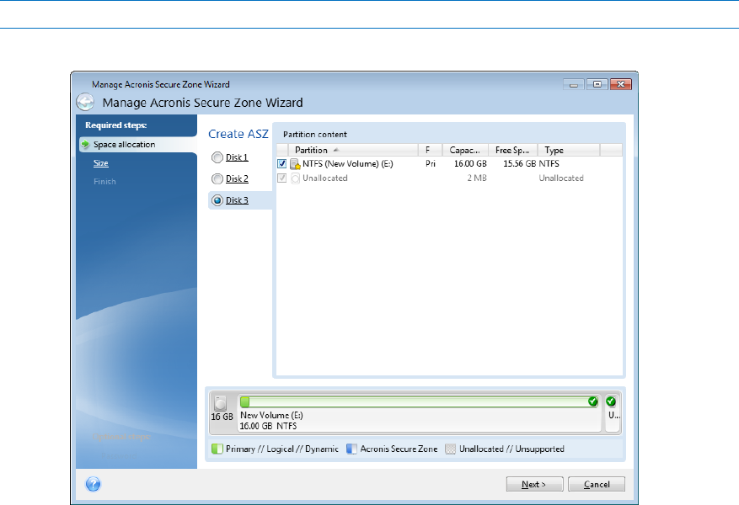Image resolution: width=739 pixels, height=505 pixels.
Task: Select the Disk 3 radio button
Action: click(x=217, y=200)
